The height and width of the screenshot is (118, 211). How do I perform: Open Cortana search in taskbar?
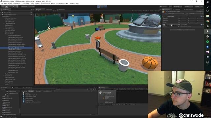coord(207,7)
